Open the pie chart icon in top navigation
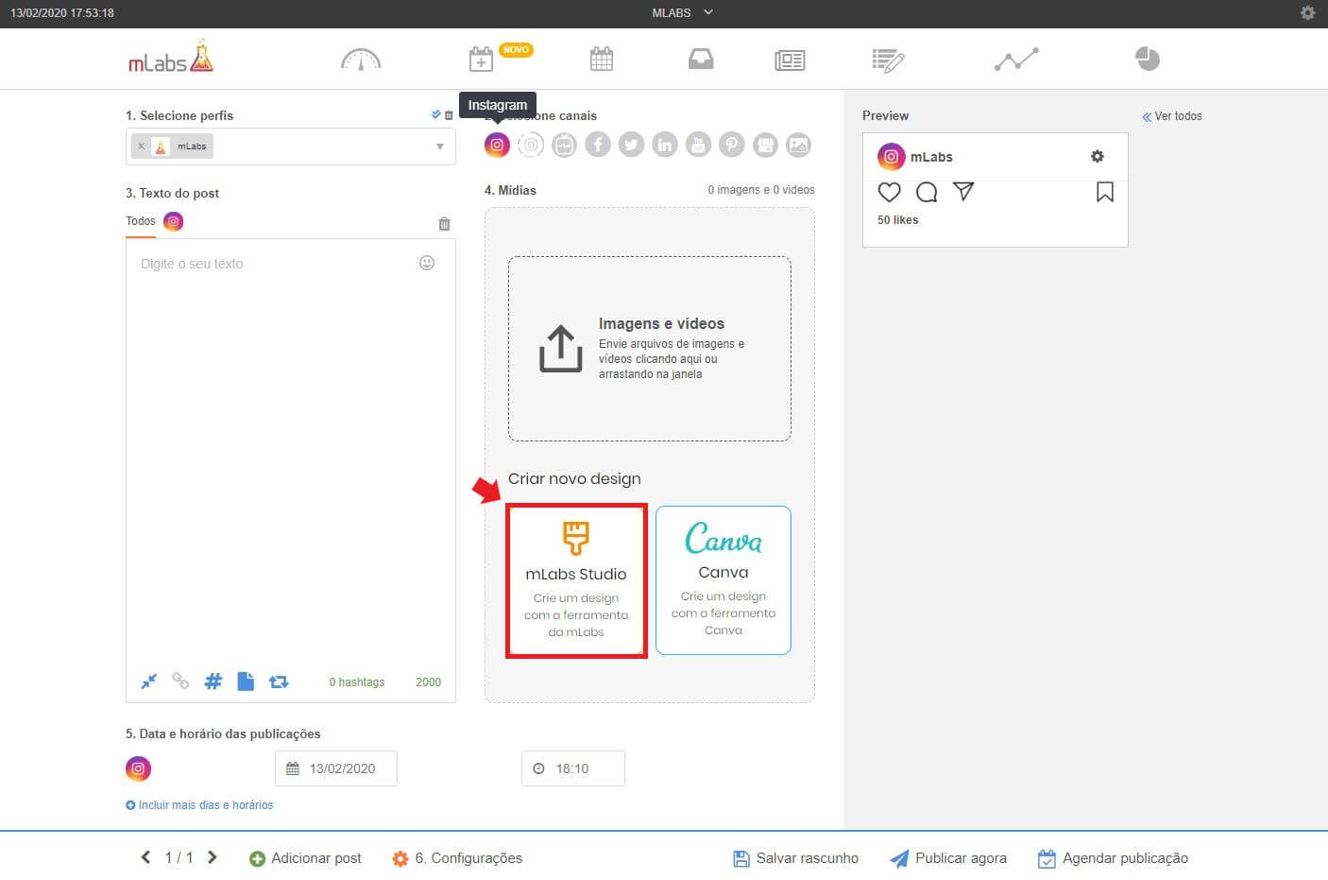 pos(1147,59)
